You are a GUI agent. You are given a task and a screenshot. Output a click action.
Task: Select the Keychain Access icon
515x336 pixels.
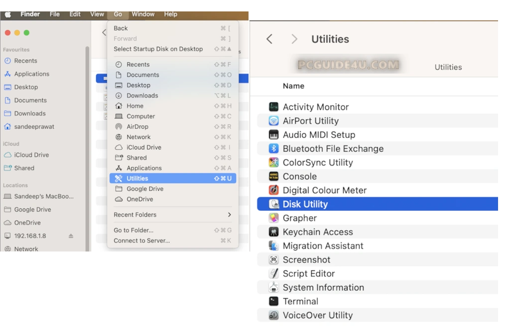tap(273, 232)
